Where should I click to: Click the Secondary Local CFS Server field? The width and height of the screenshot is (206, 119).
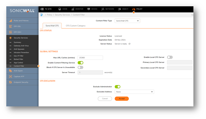point(180,68)
